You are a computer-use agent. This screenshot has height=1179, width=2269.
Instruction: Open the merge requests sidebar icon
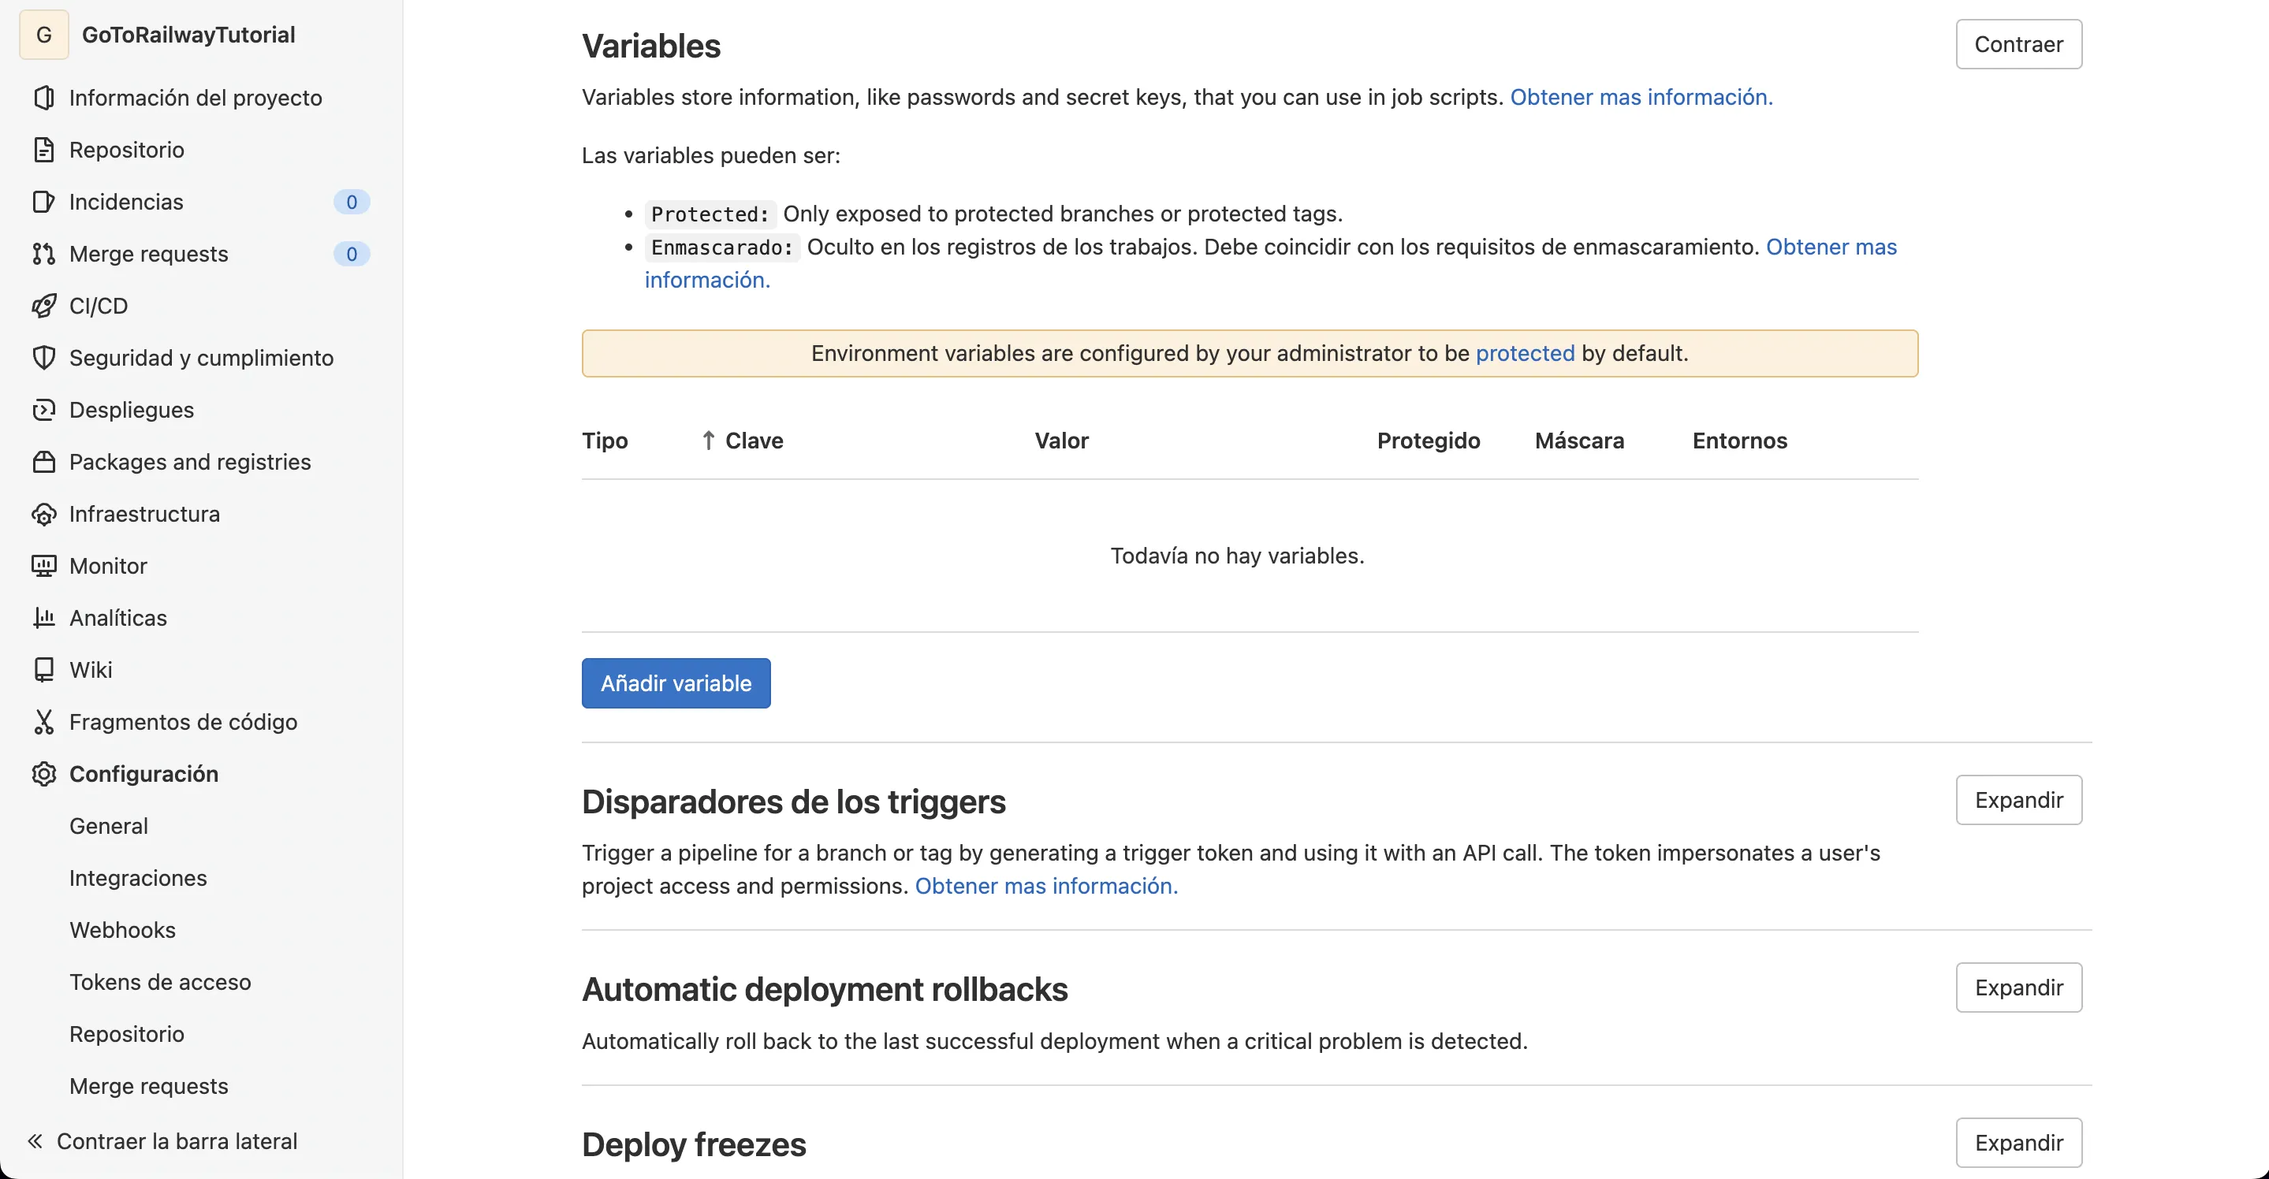click(43, 254)
